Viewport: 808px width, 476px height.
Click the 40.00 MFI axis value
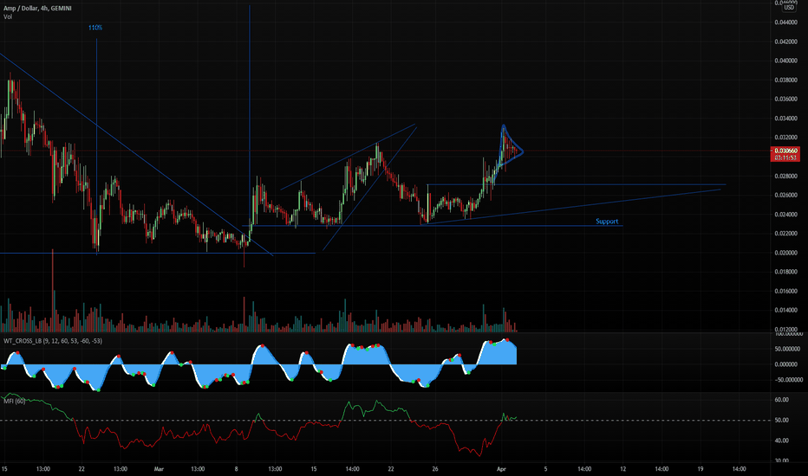click(x=782, y=441)
